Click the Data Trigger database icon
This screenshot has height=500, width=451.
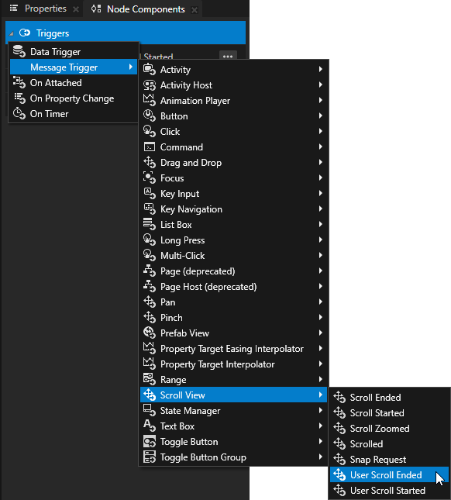point(19,51)
